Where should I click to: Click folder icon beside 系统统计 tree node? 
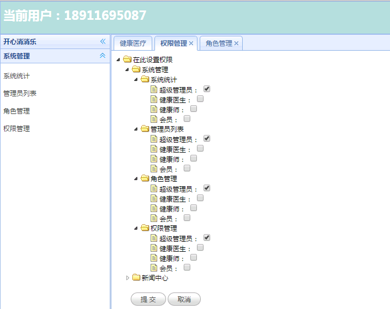point(145,79)
